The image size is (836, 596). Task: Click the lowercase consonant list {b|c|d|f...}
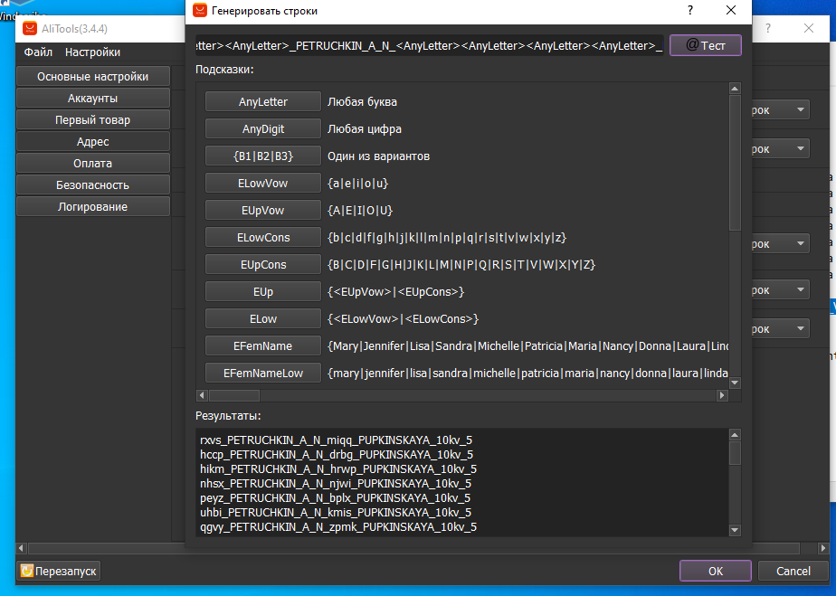coord(447,238)
